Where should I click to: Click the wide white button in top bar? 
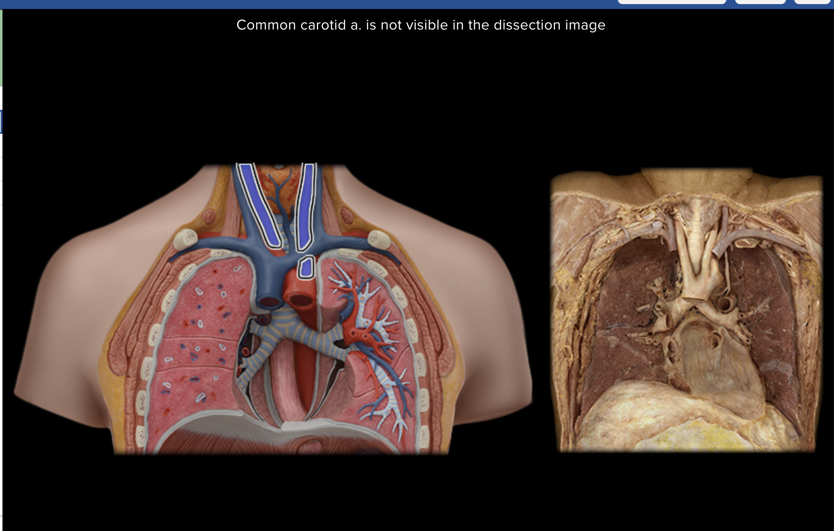(x=671, y=2)
